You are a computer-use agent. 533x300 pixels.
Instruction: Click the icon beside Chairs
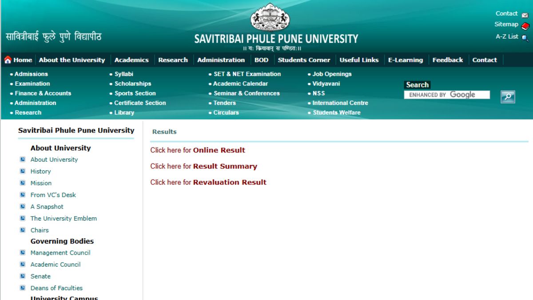pyautogui.click(x=23, y=230)
